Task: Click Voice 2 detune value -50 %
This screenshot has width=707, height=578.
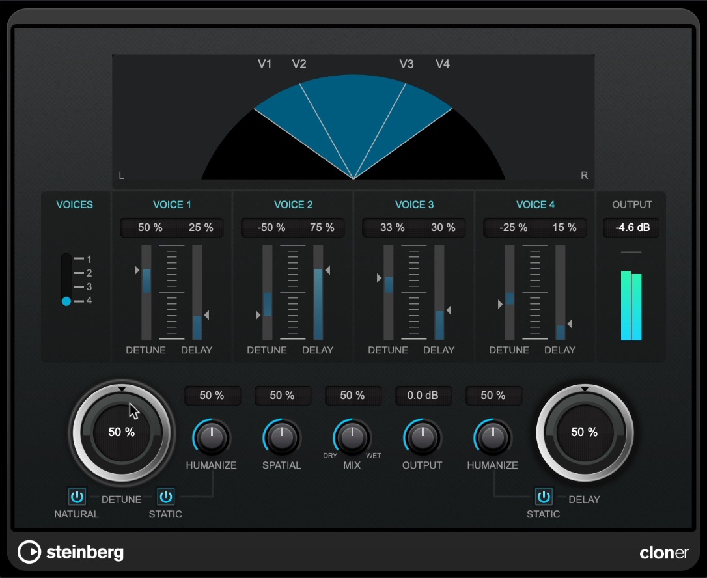Action: tap(271, 228)
